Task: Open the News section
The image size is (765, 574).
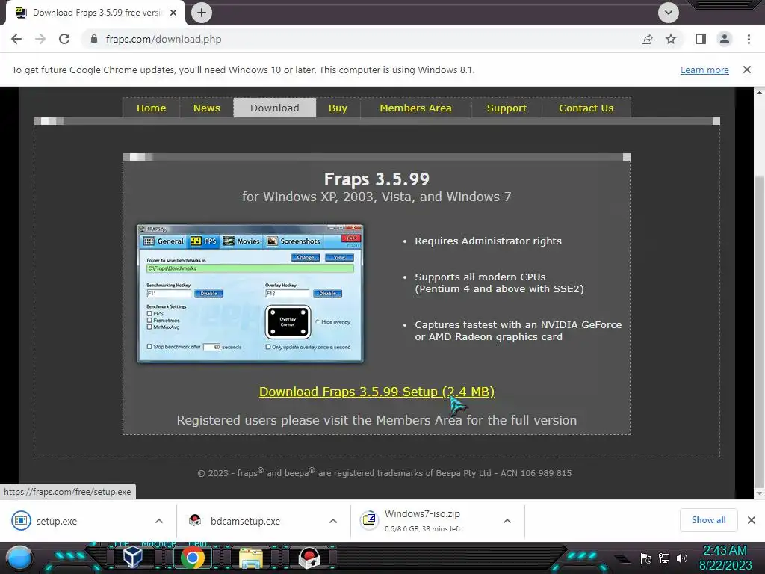Action: pos(207,108)
